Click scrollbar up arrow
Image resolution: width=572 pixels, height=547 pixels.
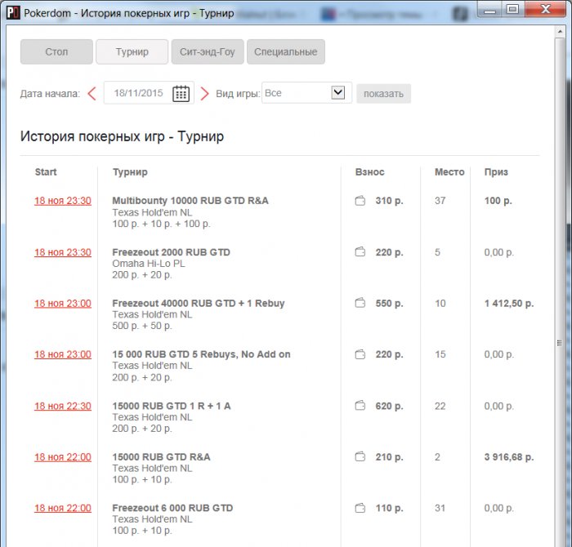pos(560,32)
